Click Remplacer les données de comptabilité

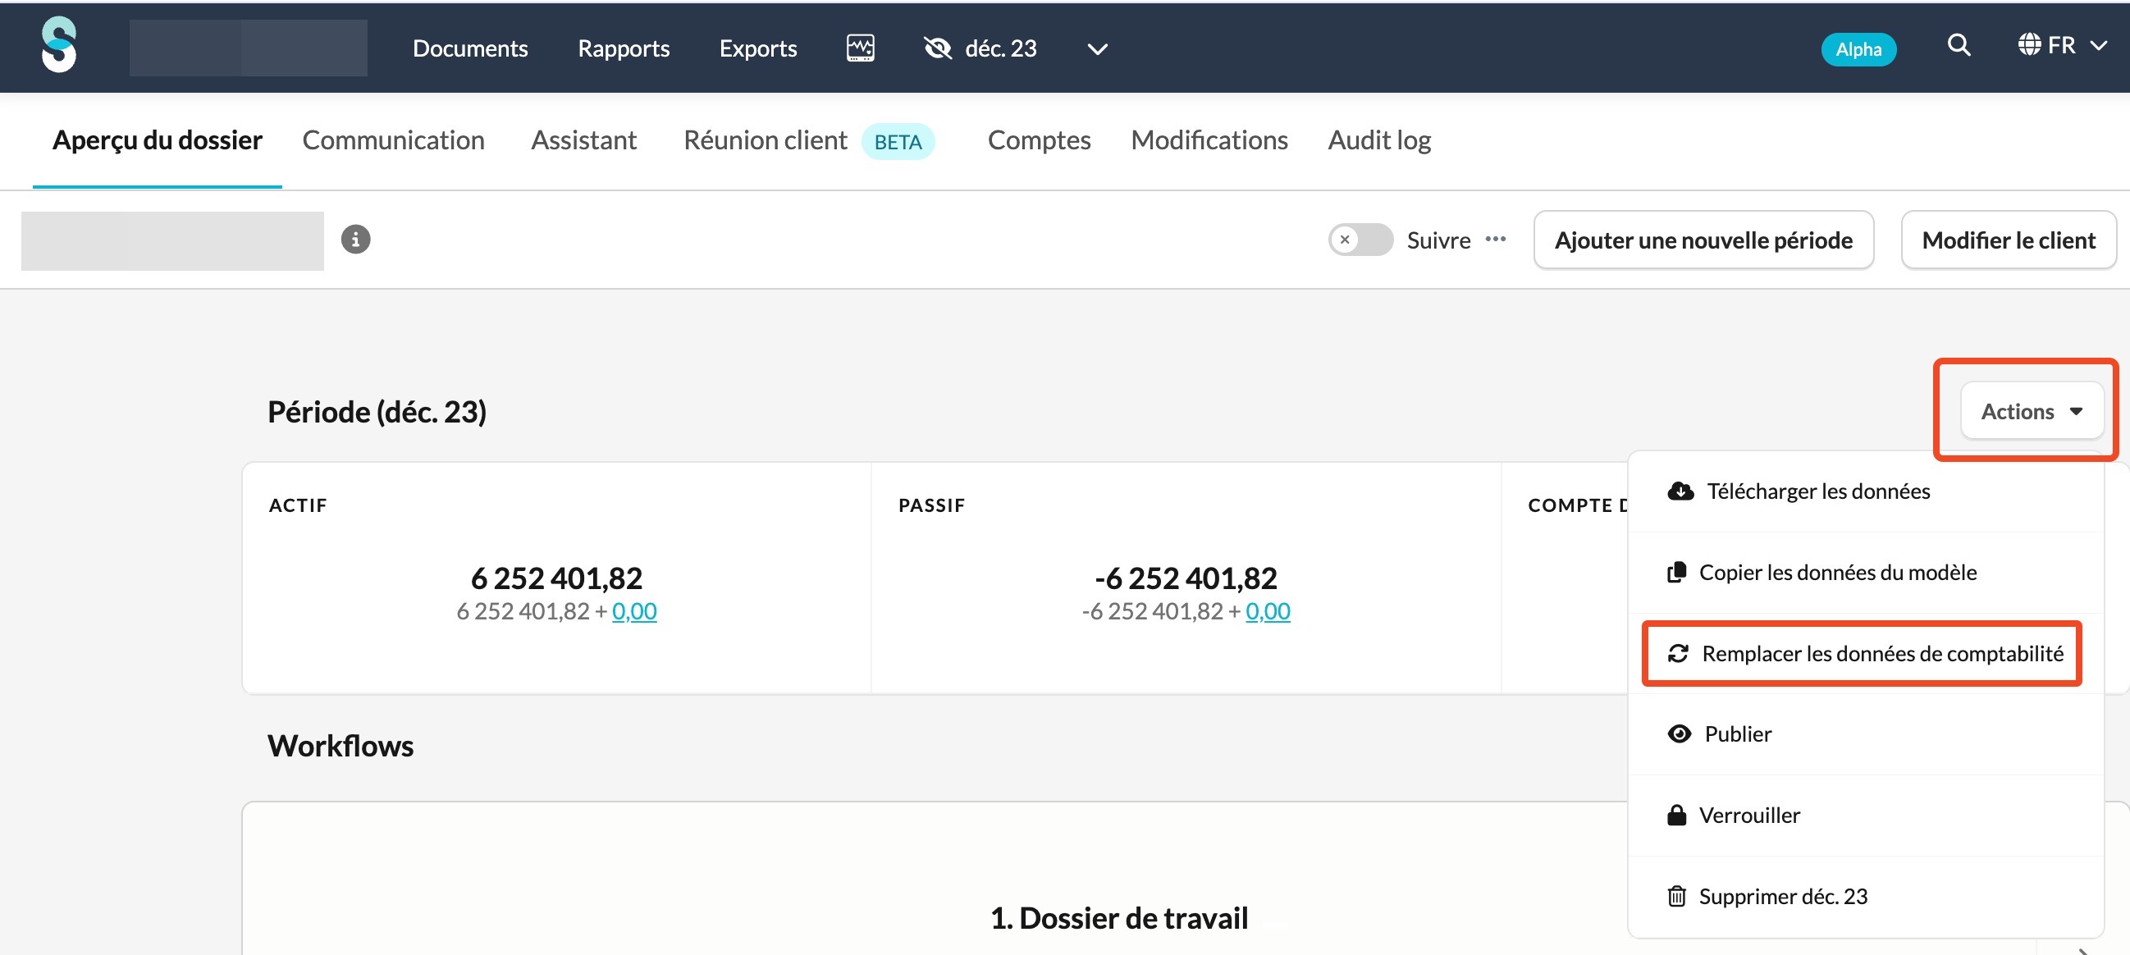(x=1881, y=653)
